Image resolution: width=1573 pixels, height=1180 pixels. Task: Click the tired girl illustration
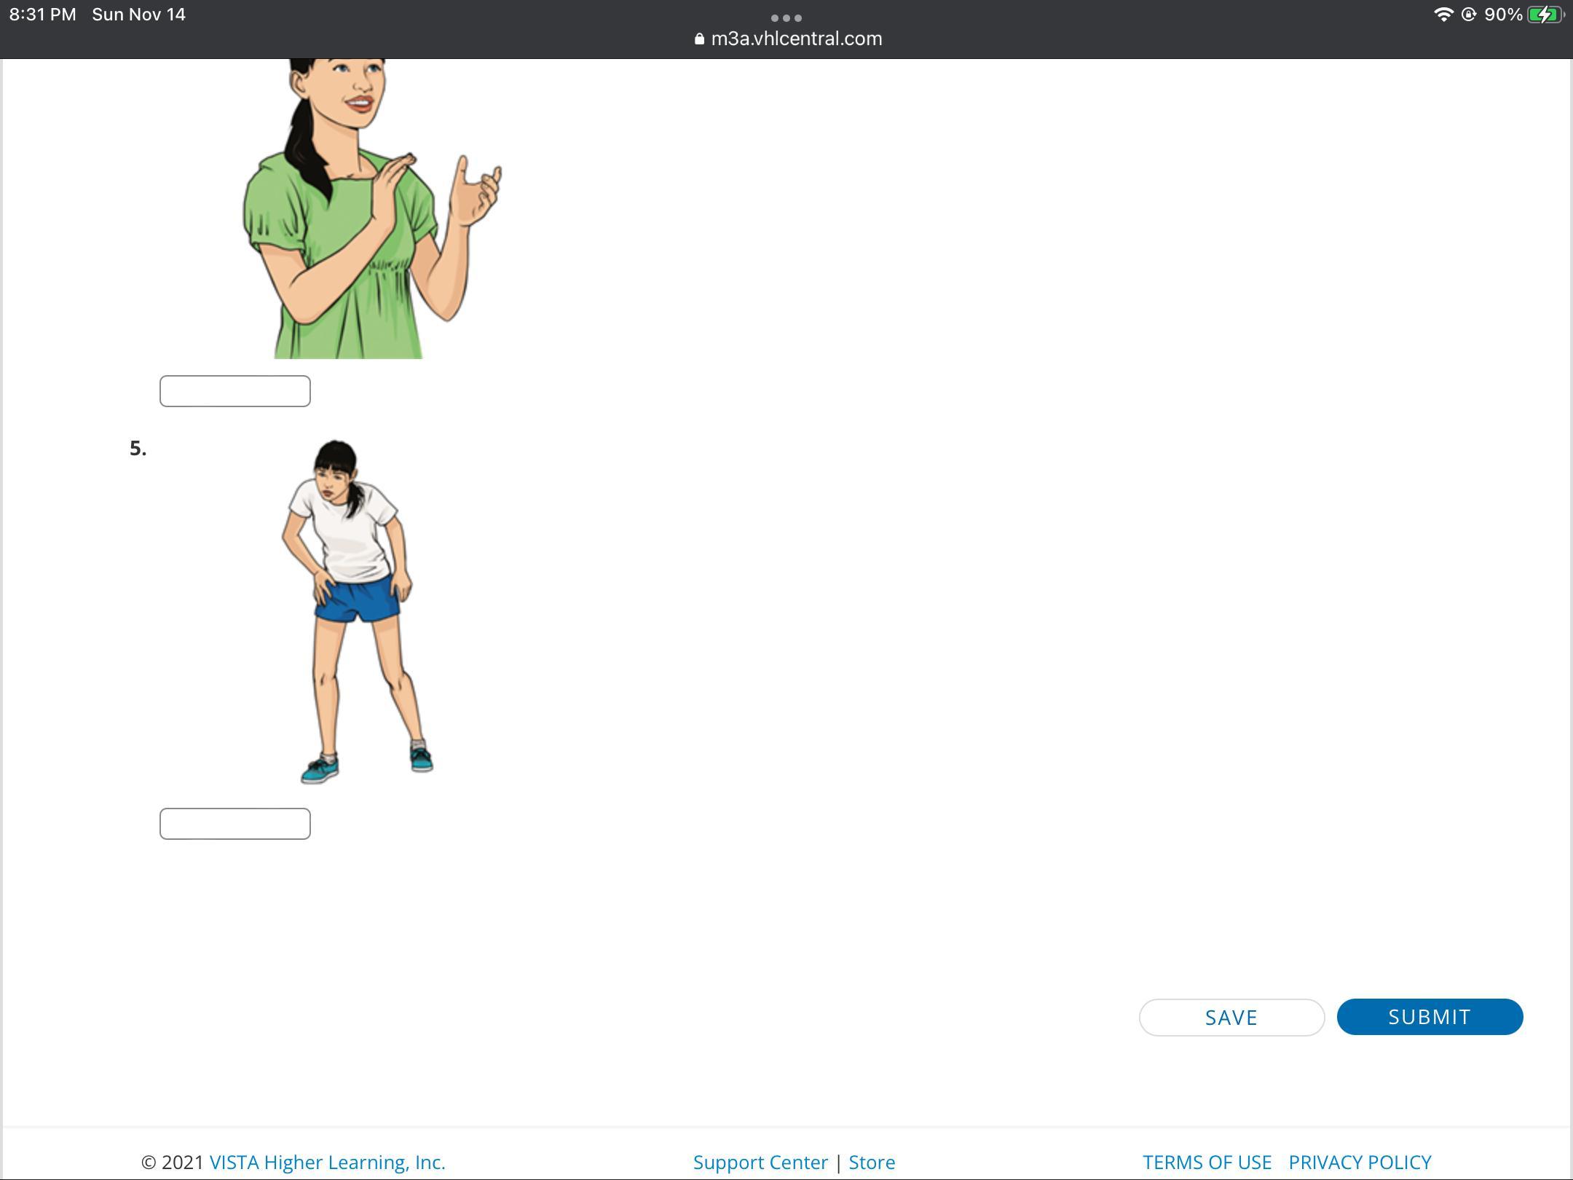[357, 612]
